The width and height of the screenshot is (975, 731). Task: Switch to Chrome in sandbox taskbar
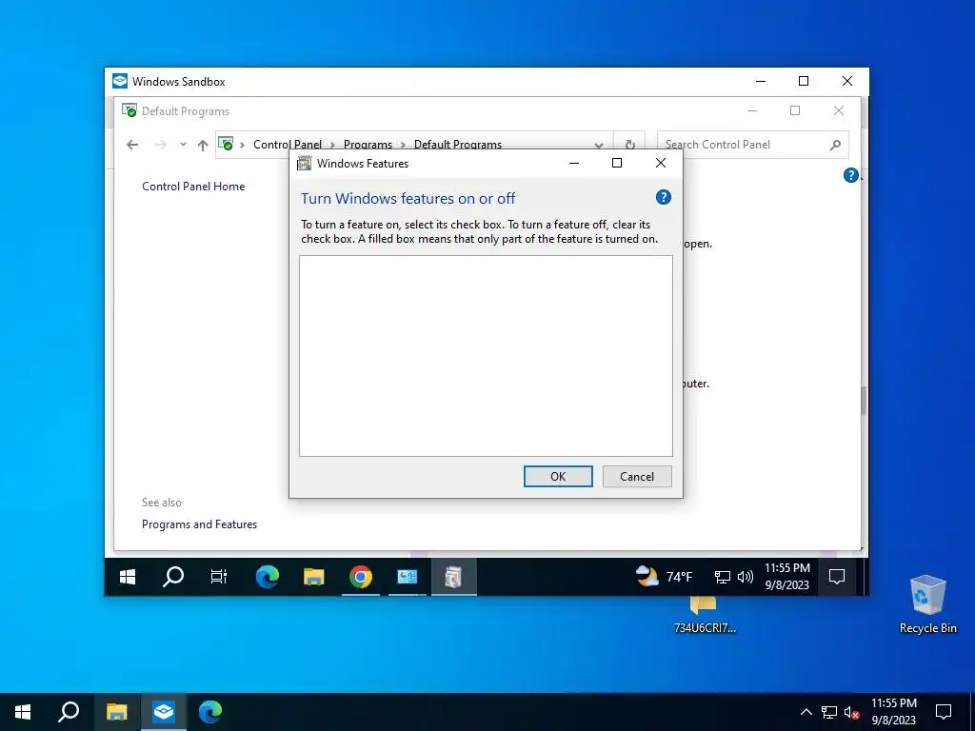[x=361, y=577]
